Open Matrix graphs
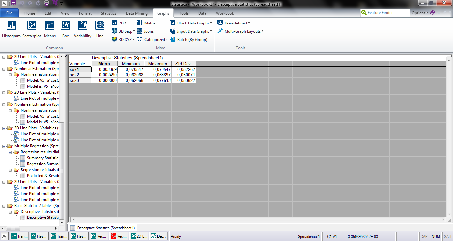Screen dimensions: 453x241 146,23
